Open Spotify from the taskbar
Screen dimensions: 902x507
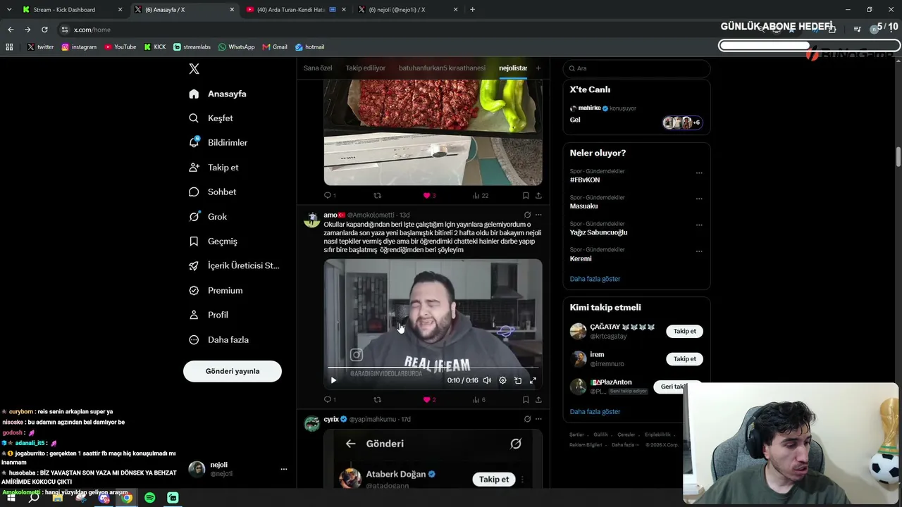(x=150, y=498)
